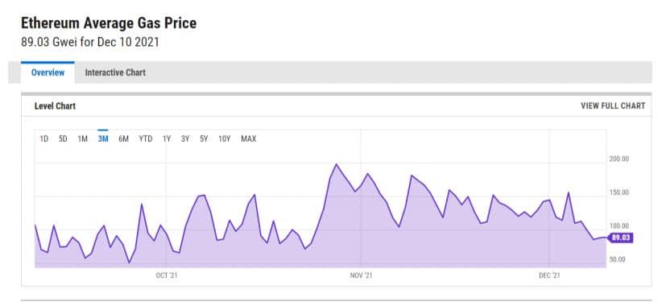Open the Interactive Chart tab
Image resolution: width=662 pixels, height=306 pixels.
(x=115, y=72)
